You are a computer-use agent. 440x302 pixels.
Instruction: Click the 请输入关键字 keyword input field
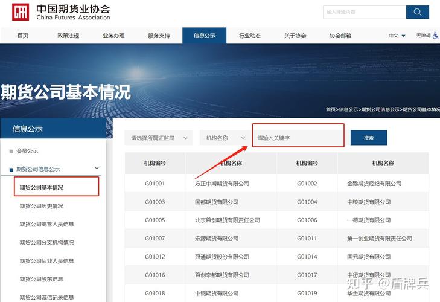tap(298, 138)
